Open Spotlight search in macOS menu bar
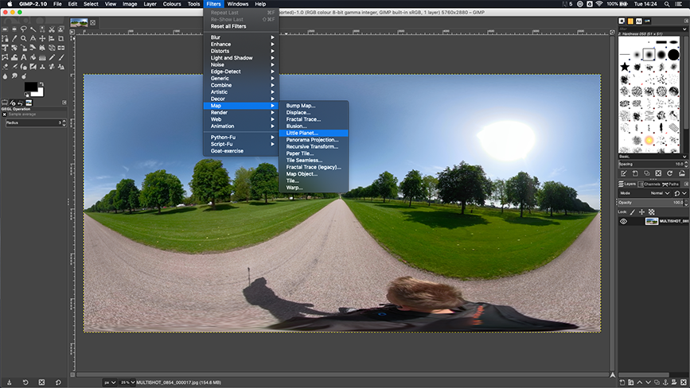Screen dimensions: 690x388 (x=667, y=4)
